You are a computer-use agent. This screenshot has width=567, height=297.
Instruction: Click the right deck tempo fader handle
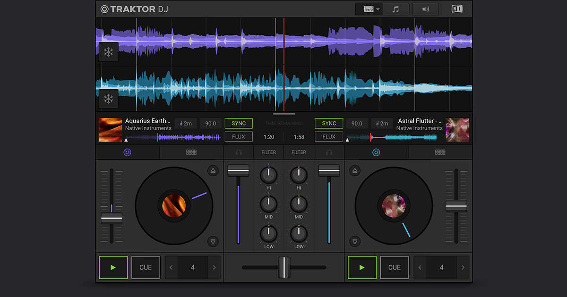click(456, 206)
